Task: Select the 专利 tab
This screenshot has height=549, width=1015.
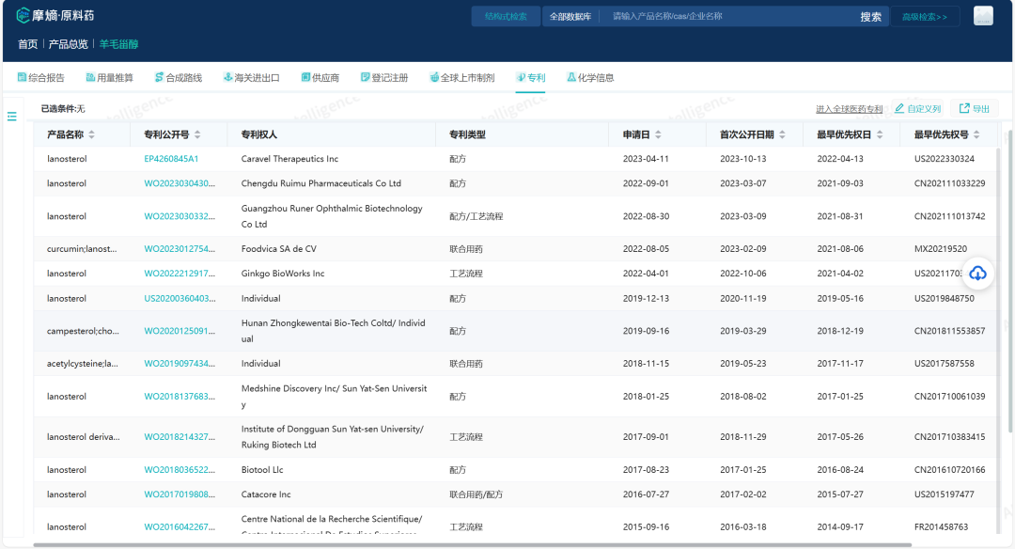Action: (x=530, y=78)
